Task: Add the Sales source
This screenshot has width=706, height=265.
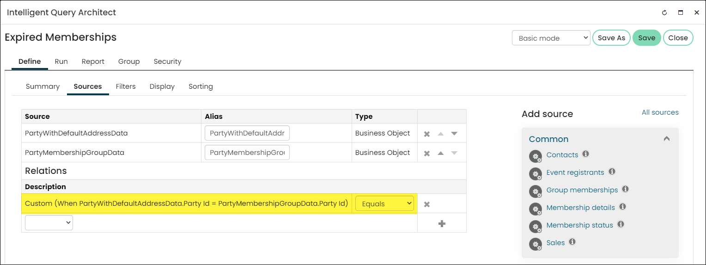Action: tap(555, 243)
